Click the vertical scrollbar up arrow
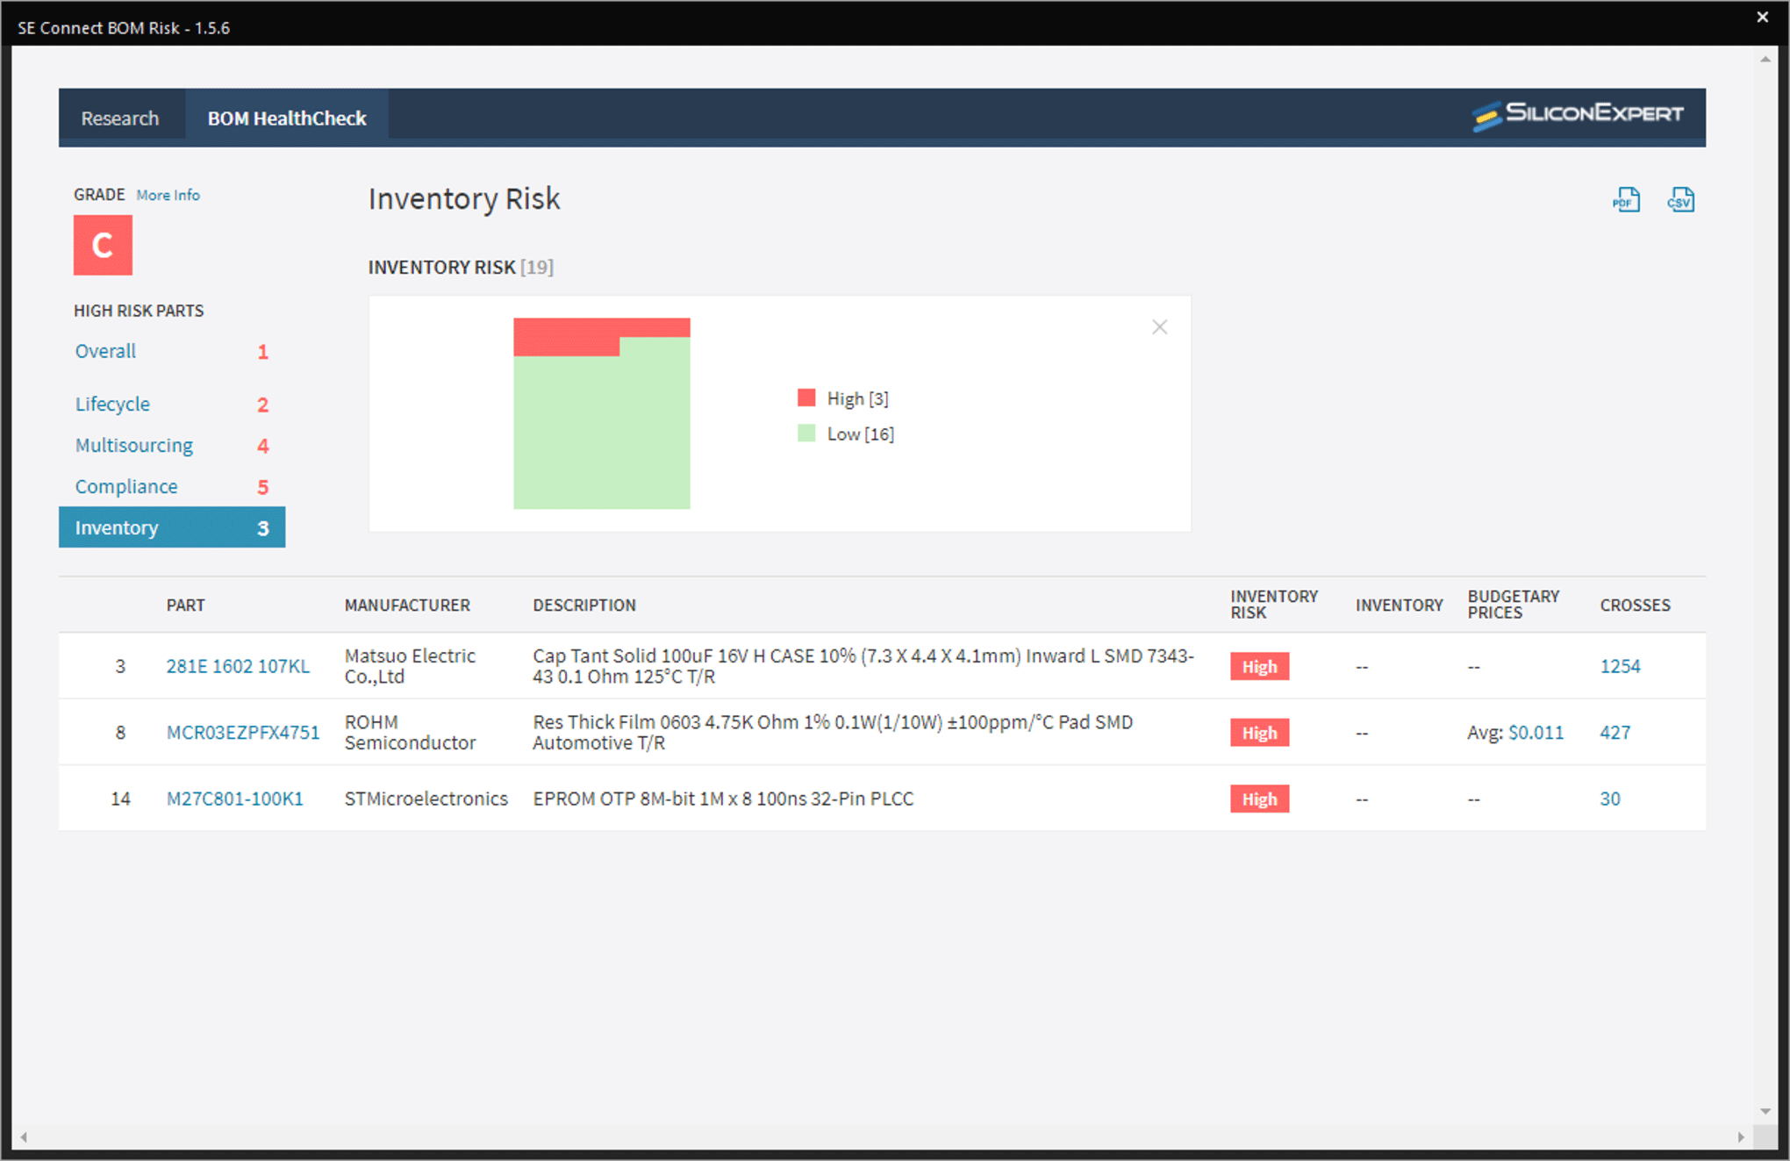The height and width of the screenshot is (1161, 1790). click(x=1765, y=59)
